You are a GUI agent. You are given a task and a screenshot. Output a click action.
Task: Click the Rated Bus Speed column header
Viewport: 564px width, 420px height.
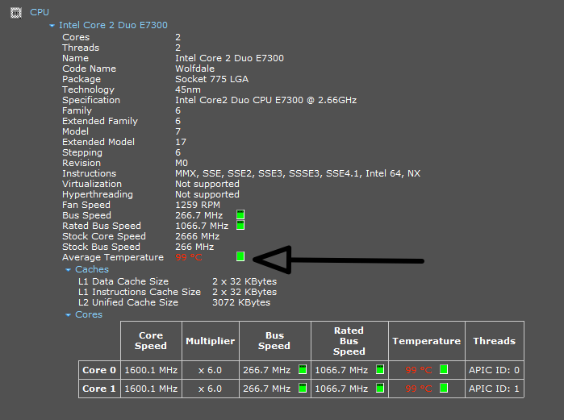349,341
